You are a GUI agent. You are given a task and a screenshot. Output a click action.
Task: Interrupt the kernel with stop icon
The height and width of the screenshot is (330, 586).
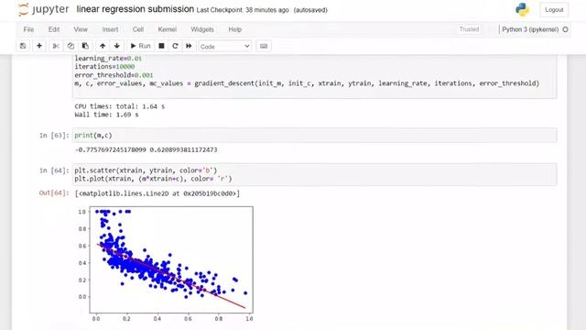161,46
